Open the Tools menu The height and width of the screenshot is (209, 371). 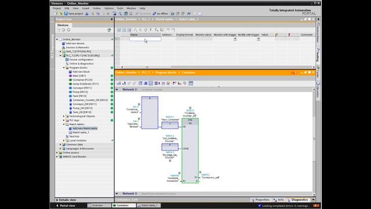click(120, 8)
